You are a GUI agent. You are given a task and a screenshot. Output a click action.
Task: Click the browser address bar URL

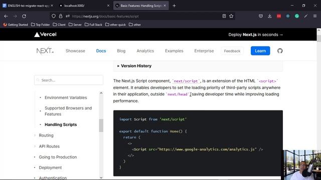105,16
